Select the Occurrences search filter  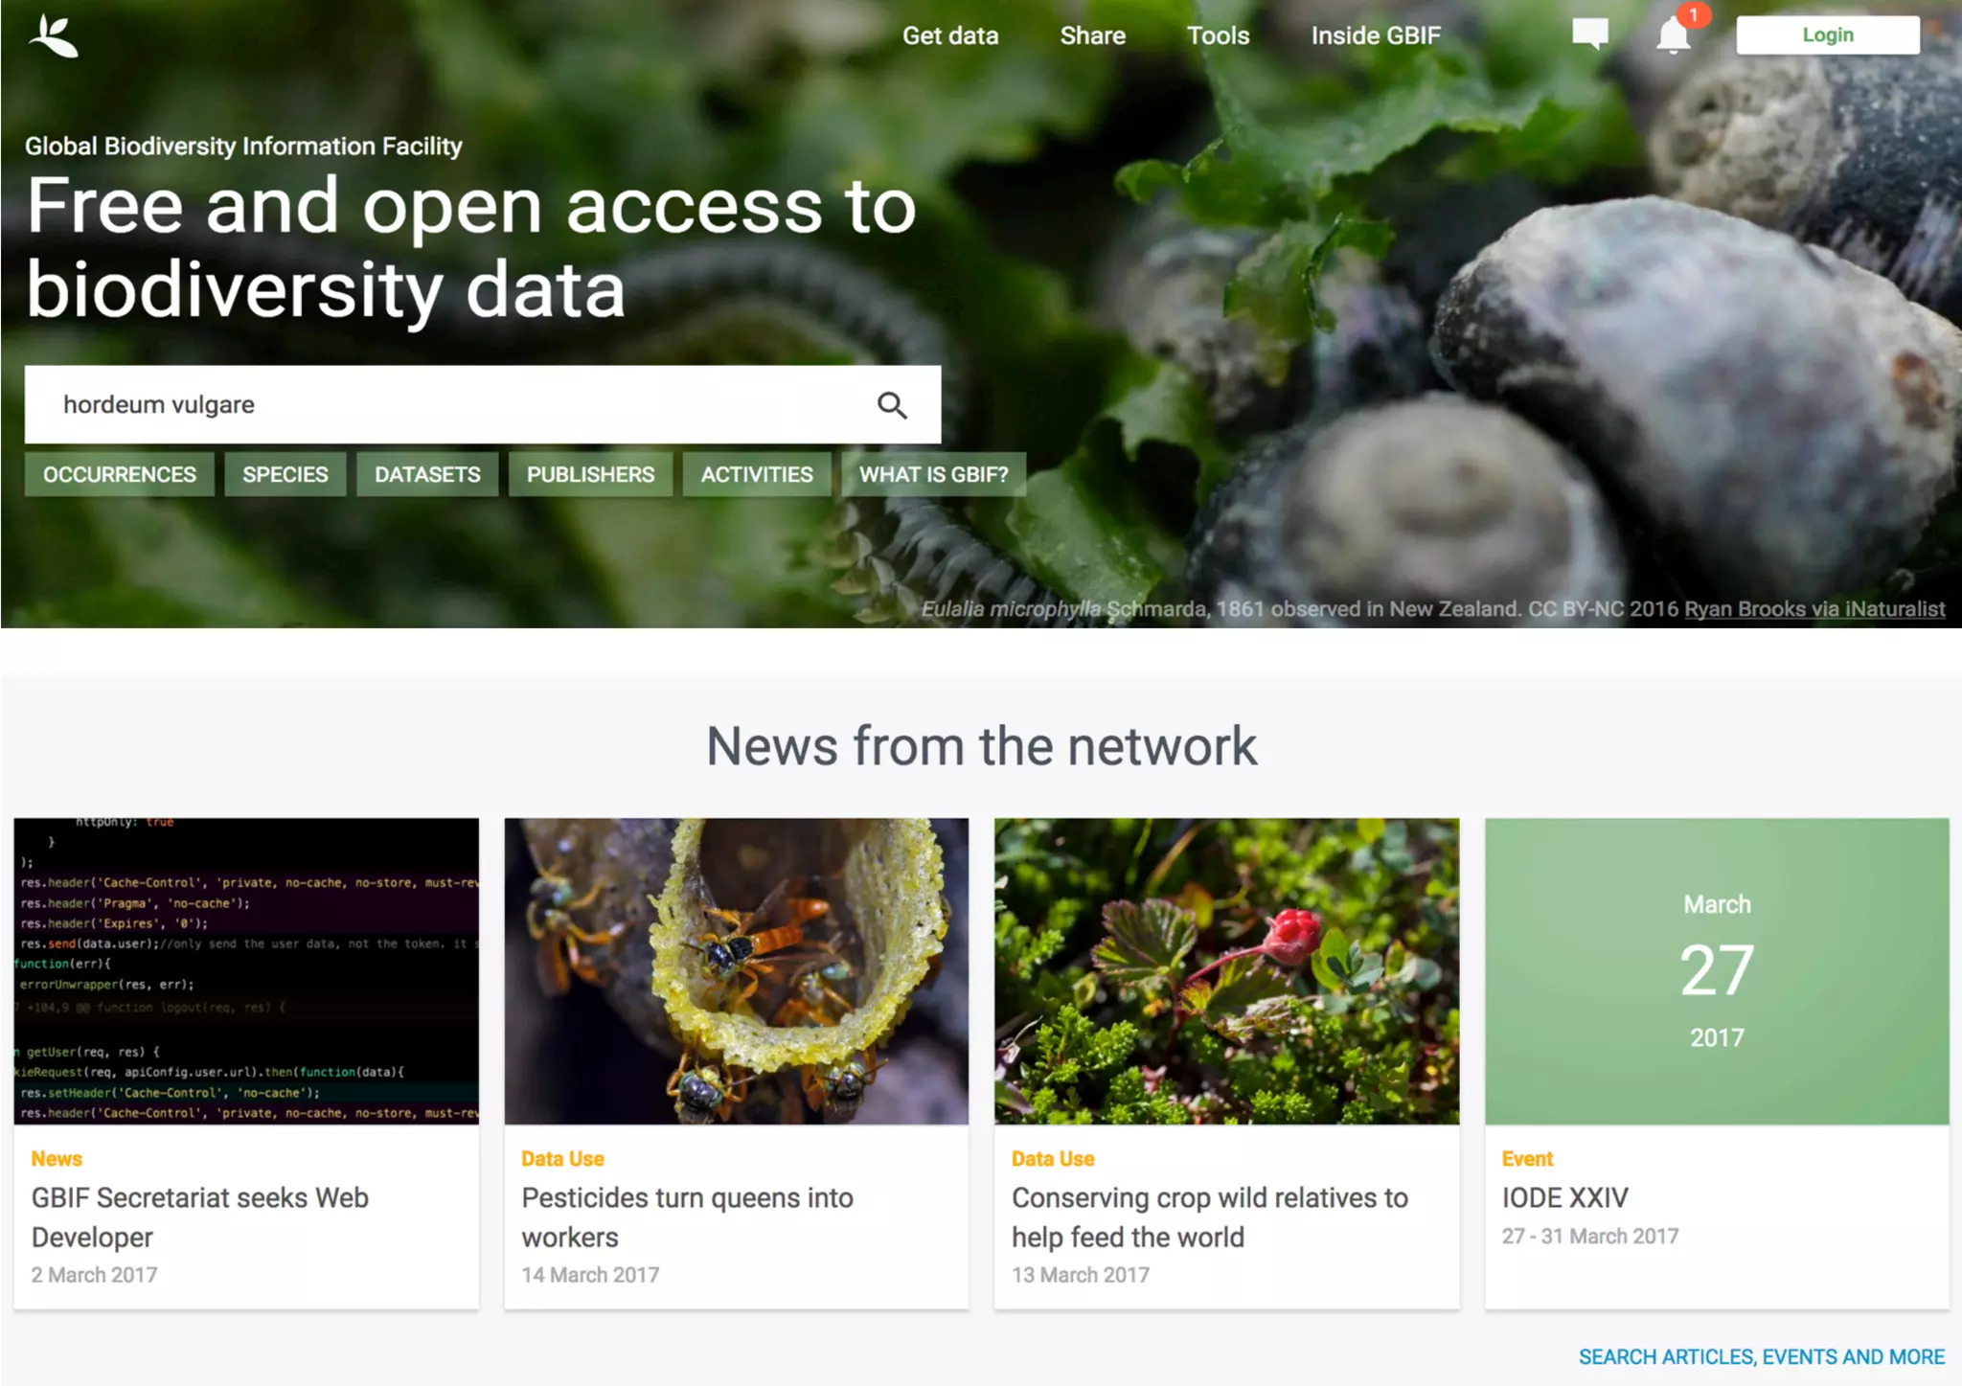[x=120, y=474]
